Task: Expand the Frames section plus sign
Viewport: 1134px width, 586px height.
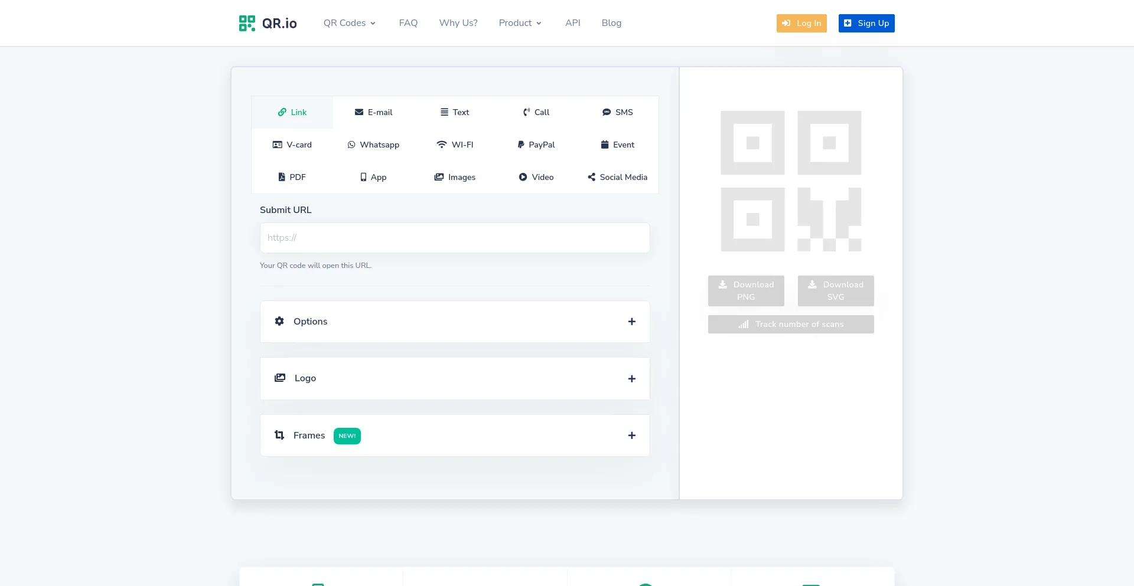Action: [632, 436]
